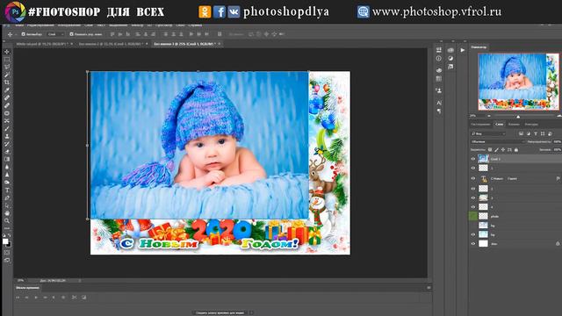Screen dimensions: 562x316
Task: Open the Редактирование menu
Action: pyautogui.click(x=40, y=25)
